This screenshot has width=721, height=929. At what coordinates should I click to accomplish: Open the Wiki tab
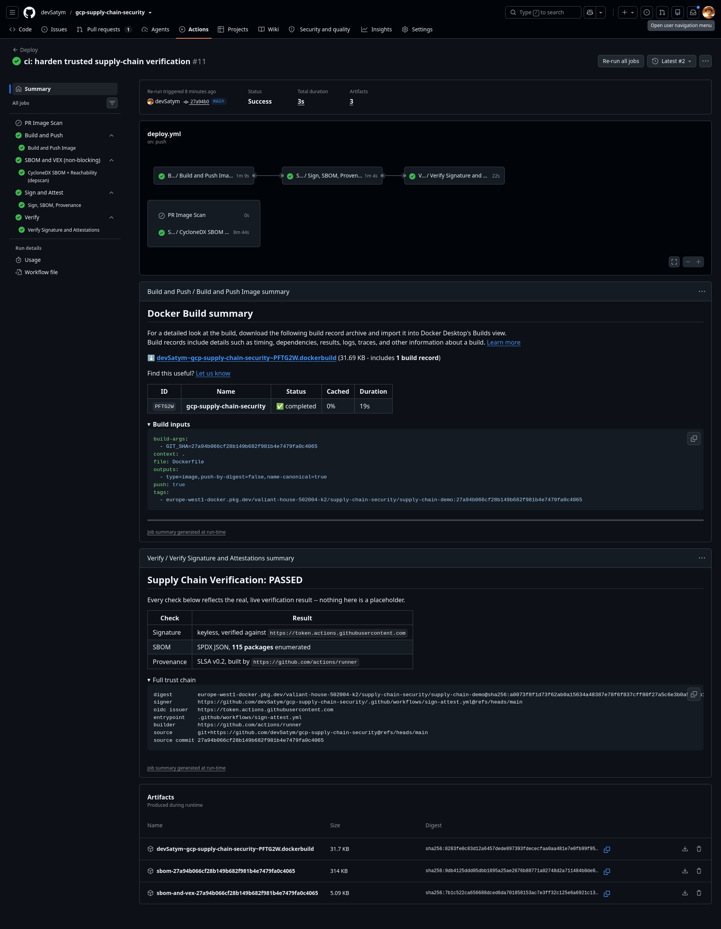[268, 29]
